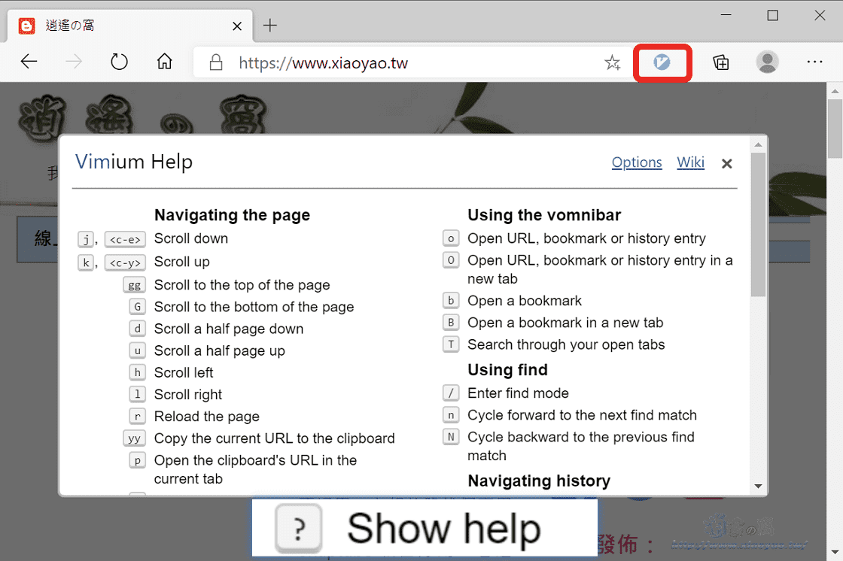843x561 pixels.
Task: View site security info via padlock icon
Action: 216,62
